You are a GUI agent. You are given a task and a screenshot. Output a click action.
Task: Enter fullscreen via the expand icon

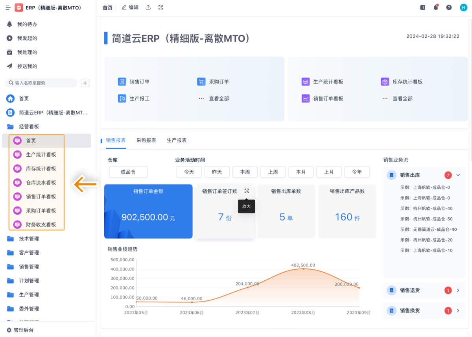point(160,7)
